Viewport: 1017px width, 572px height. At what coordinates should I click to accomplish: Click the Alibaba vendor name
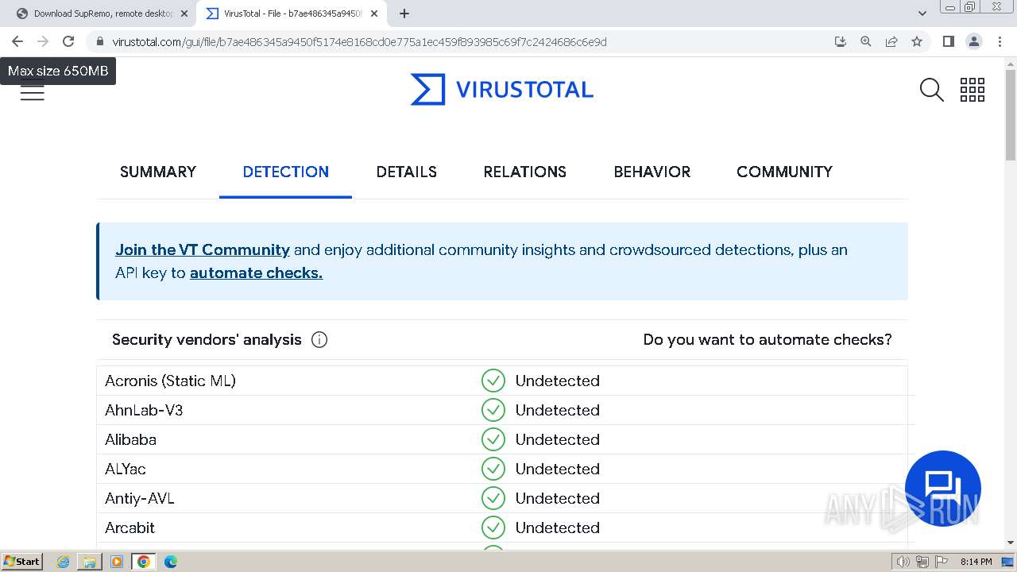coord(130,439)
